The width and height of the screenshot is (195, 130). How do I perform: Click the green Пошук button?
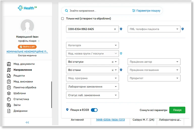177,110
